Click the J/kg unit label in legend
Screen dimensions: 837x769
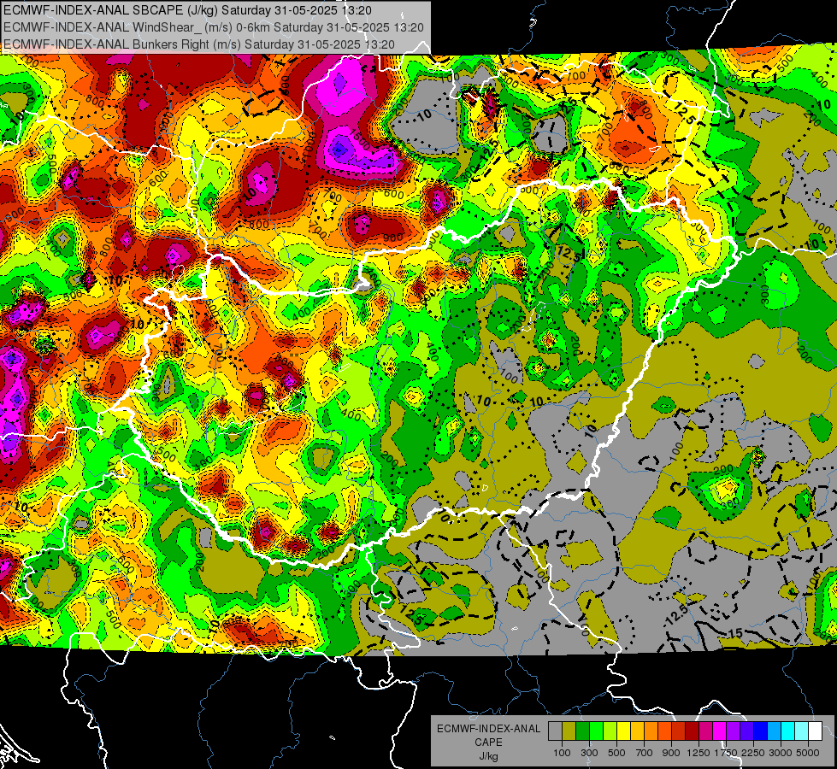coord(488,757)
